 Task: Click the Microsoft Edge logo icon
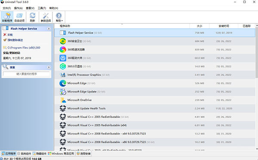click(63, 83)
